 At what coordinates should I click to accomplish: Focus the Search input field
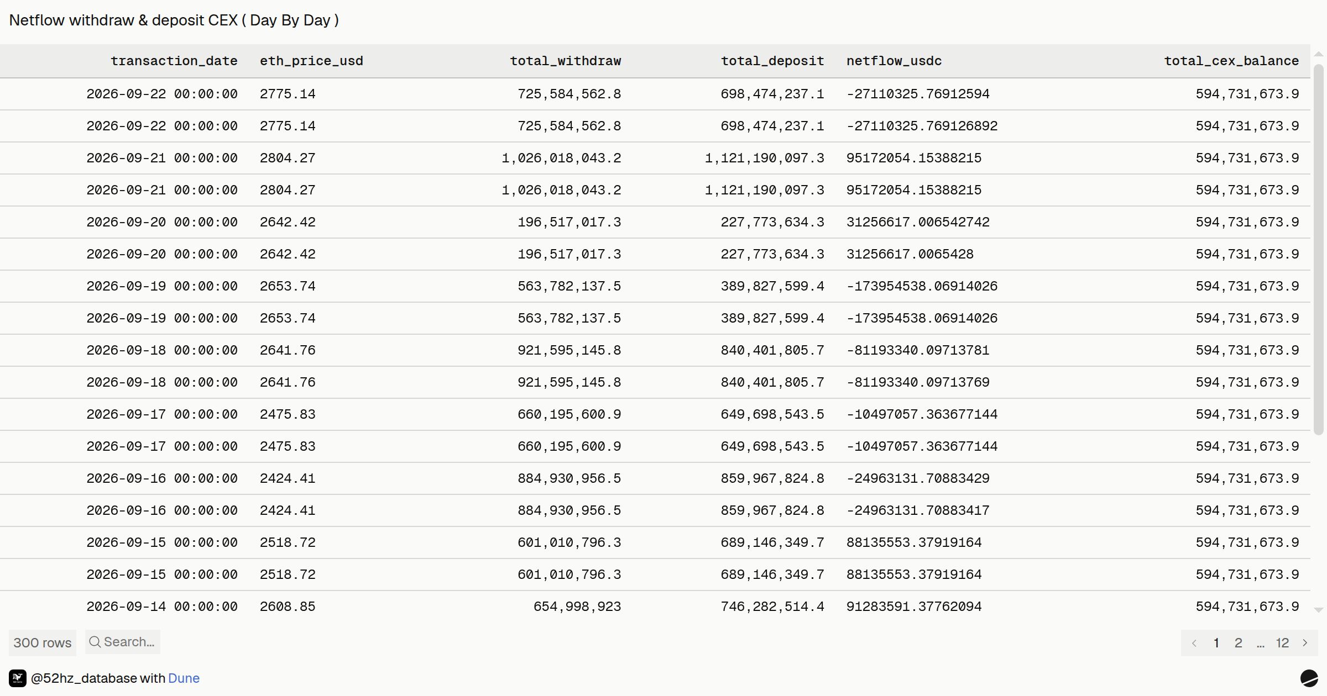tap(123, 642)
